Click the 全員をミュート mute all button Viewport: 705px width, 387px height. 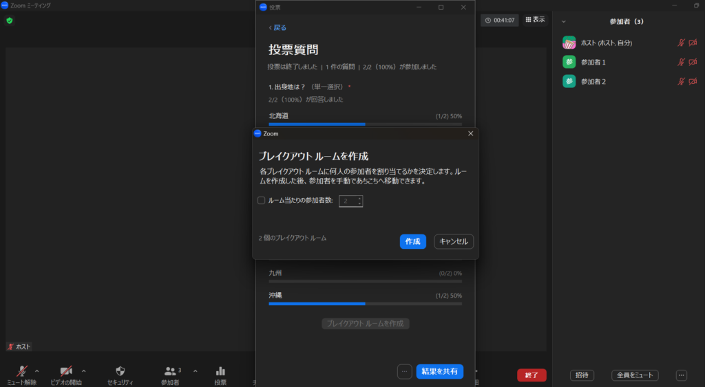tap(635, 375)
